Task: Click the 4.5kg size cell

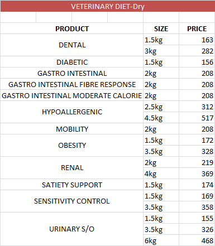Action: pos(161,118)
